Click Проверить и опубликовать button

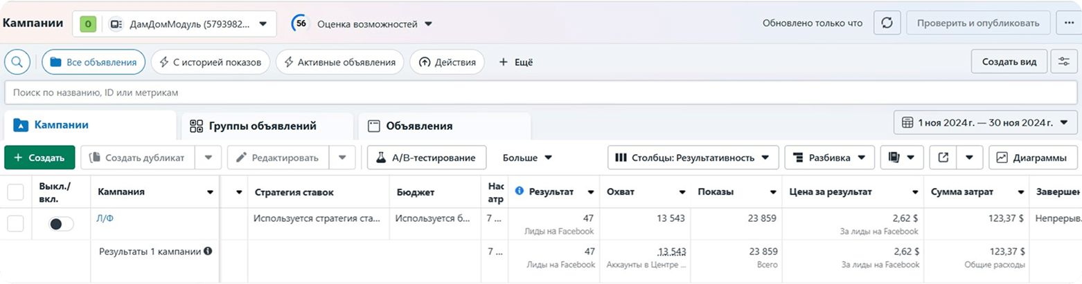tap(978, 23)
